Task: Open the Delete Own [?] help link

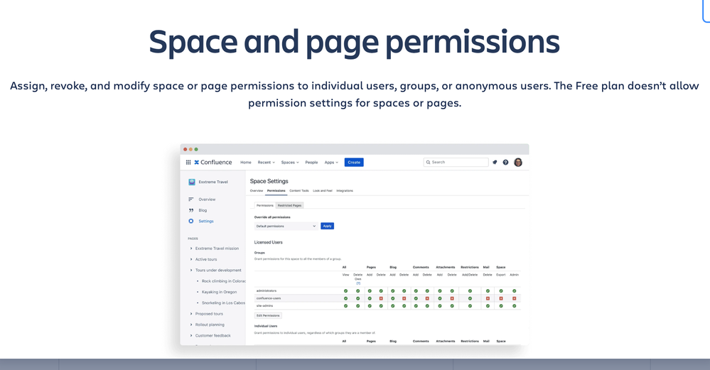Action: pos(358,283)
